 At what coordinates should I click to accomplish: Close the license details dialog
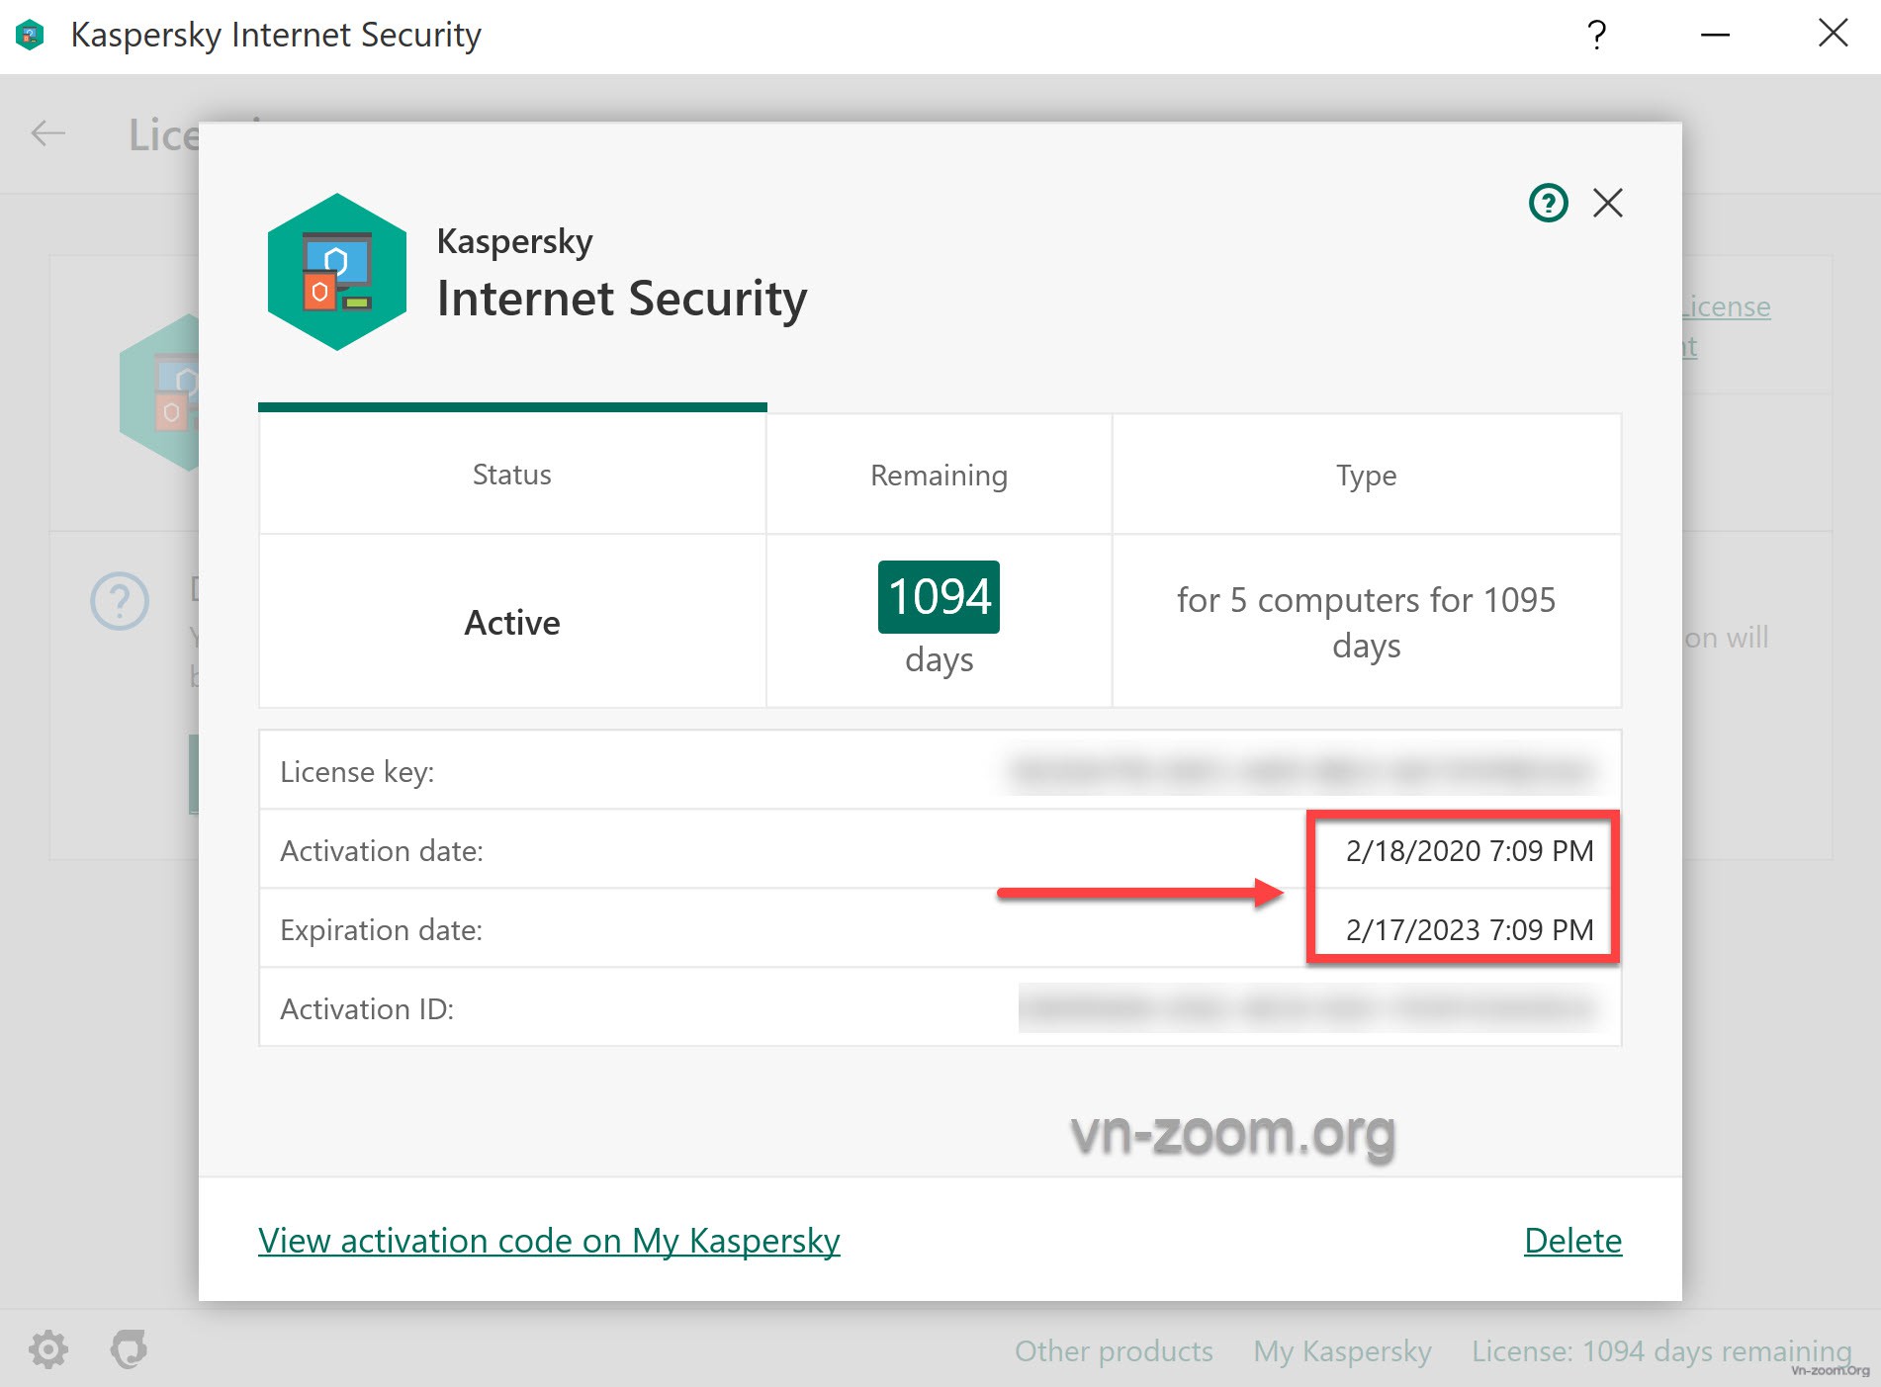click(1608, 204)
